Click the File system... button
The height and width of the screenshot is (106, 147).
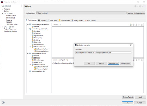tap(125, 63)
